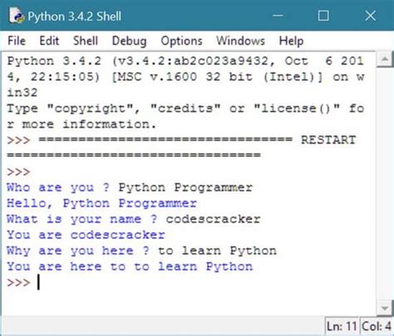Click the 'What is your name ?' line
The image size is (394, 336).
pos(134,219)
